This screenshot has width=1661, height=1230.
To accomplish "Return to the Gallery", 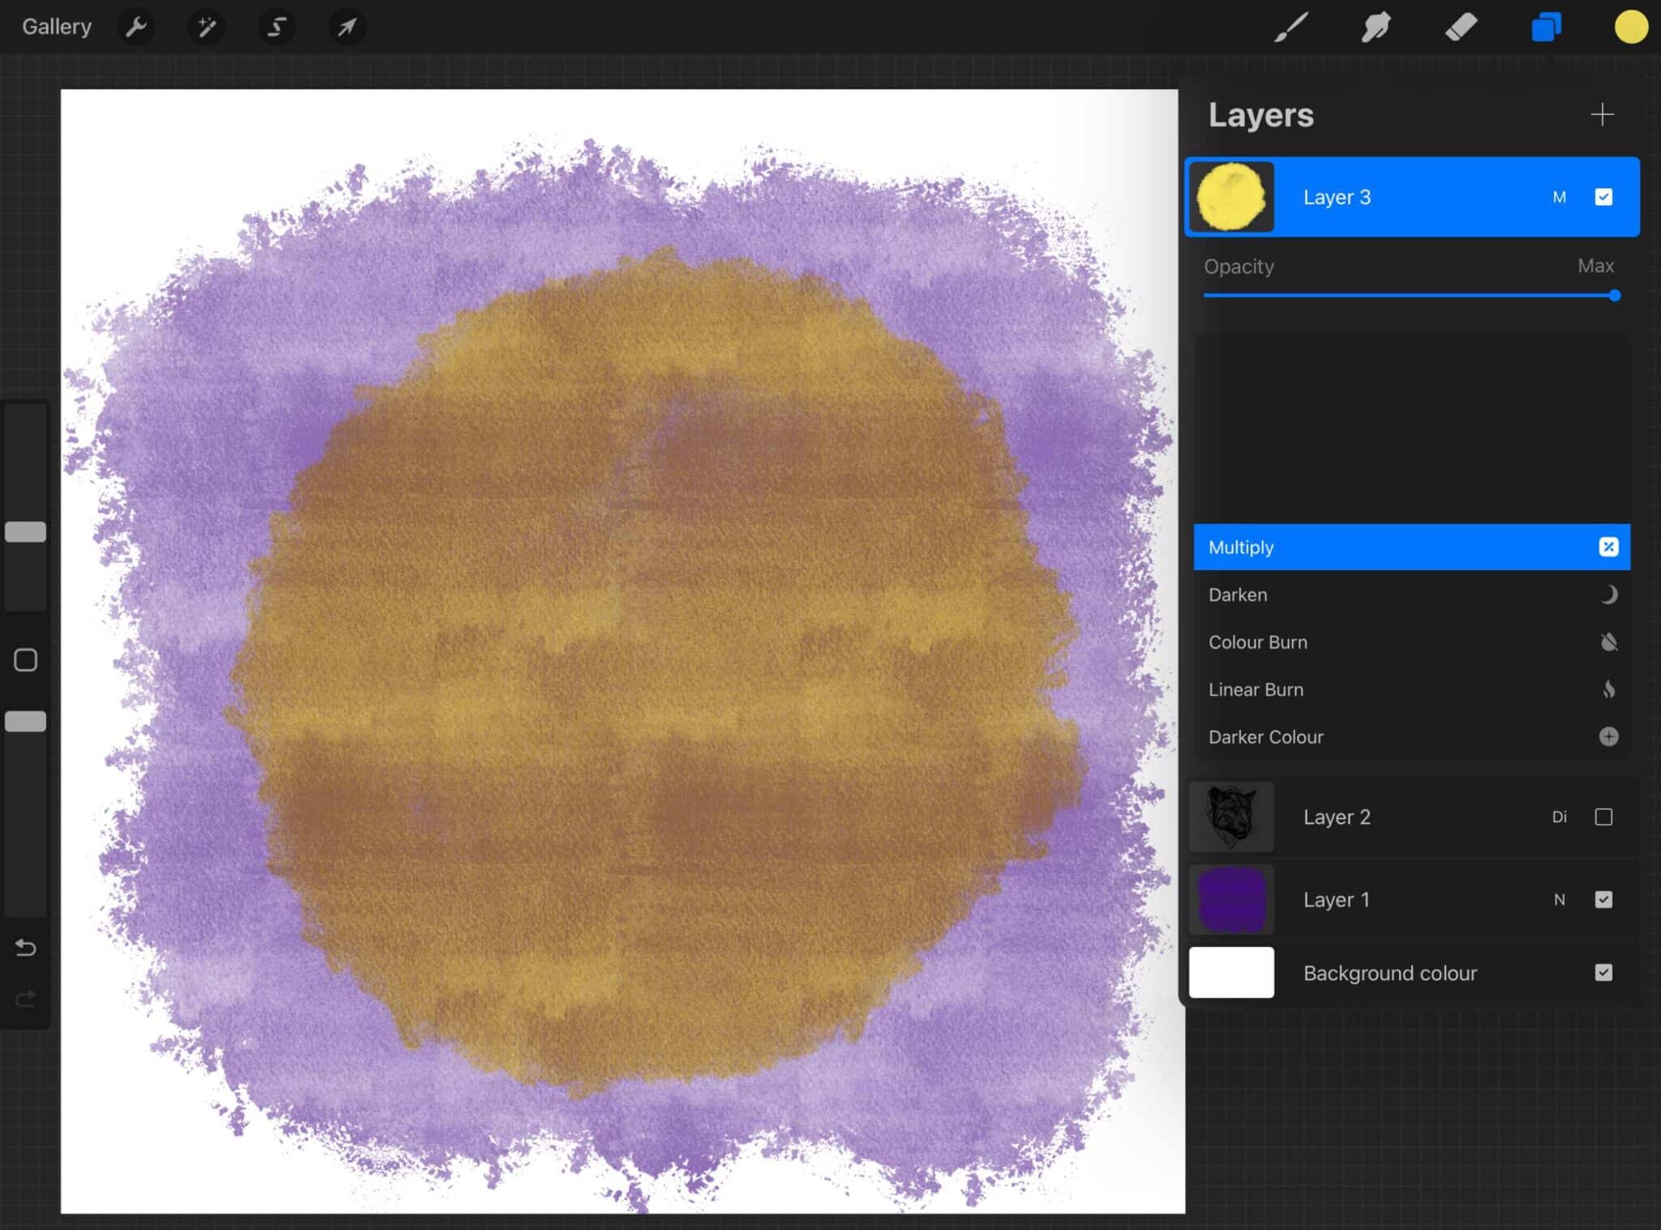I will click(56, 25).
